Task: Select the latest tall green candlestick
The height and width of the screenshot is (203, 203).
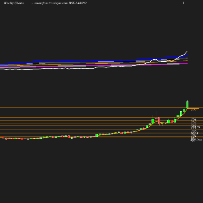Action: click(188, 104)
